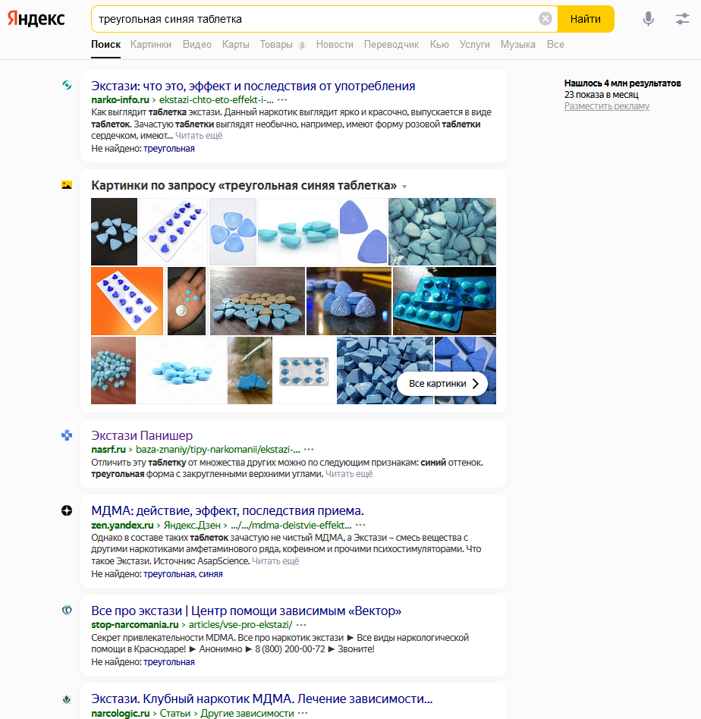
Task: Expand the dropdown arrow next to images heading
Action: coord(404,187)
